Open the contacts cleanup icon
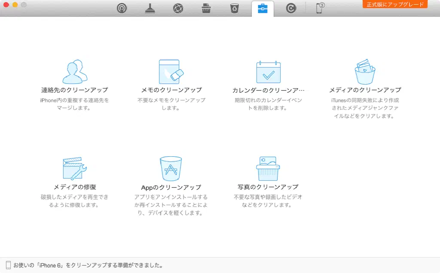 pos(74,72)
